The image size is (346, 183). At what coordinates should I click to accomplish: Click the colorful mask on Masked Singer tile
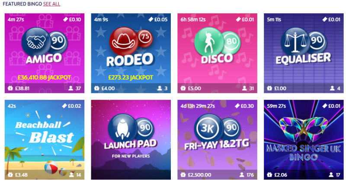click(x=304, y=128)
